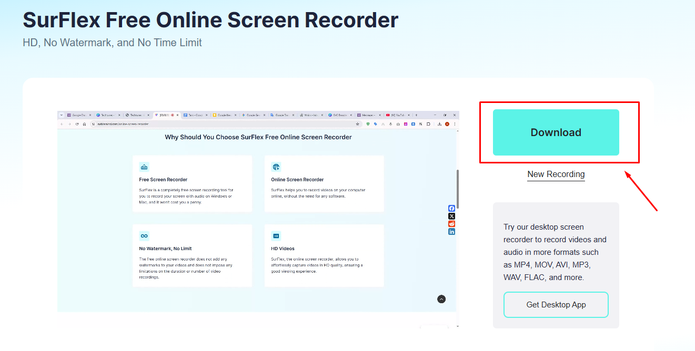
Task: Switch to the Google Keep tab in preview
Action: coord(224,115)
